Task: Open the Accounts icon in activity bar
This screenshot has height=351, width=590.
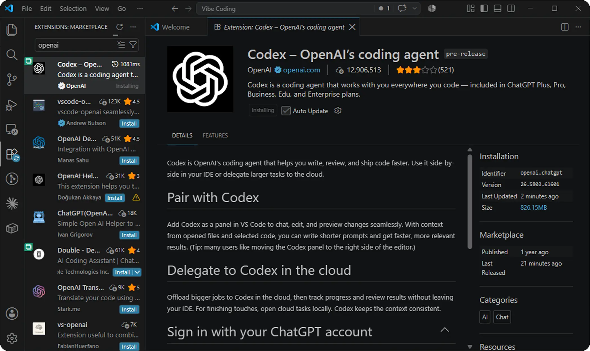Action: [x=12, y=313]
